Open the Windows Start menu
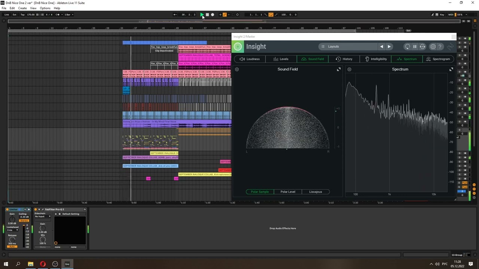Screen dimensions: 479x269 pos(6,264)
